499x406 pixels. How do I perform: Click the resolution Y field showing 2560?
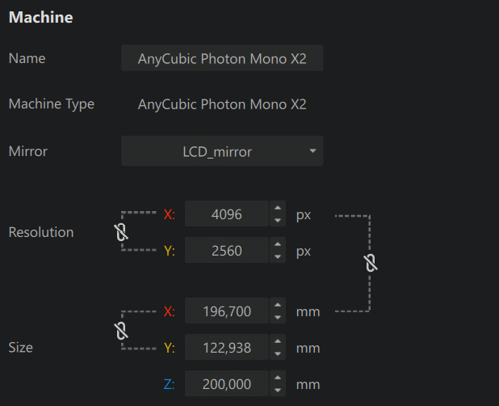point(226,251)
